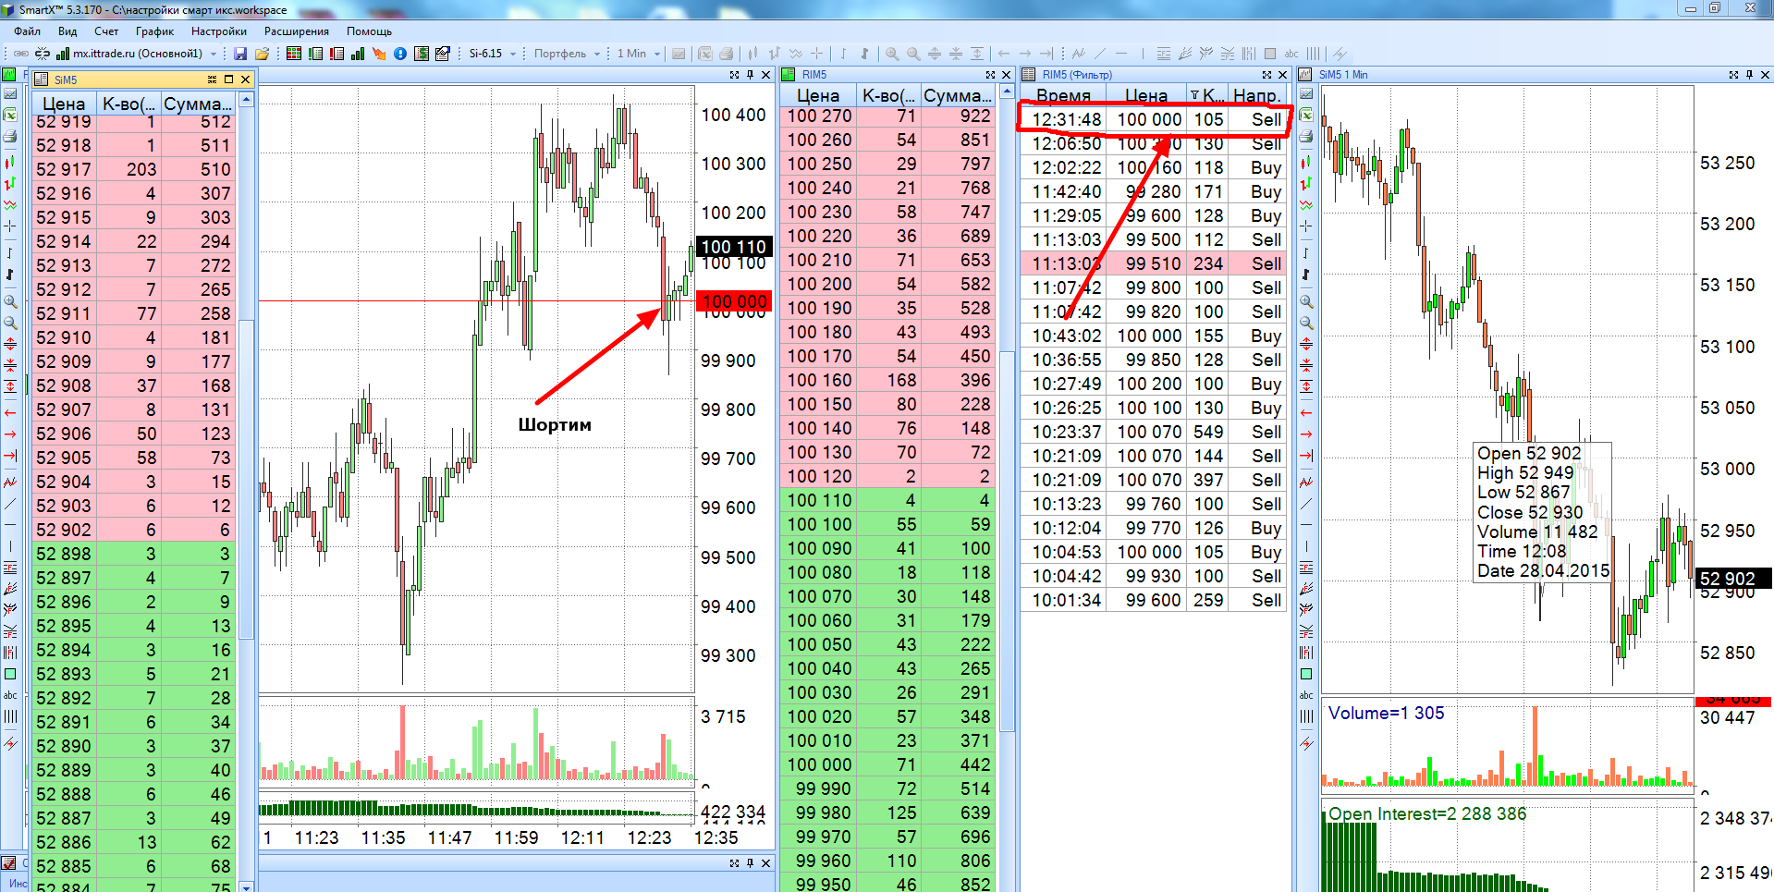
Task: Click the abc text tool in far-left vertical toolbar
Action: coord(10,695)
